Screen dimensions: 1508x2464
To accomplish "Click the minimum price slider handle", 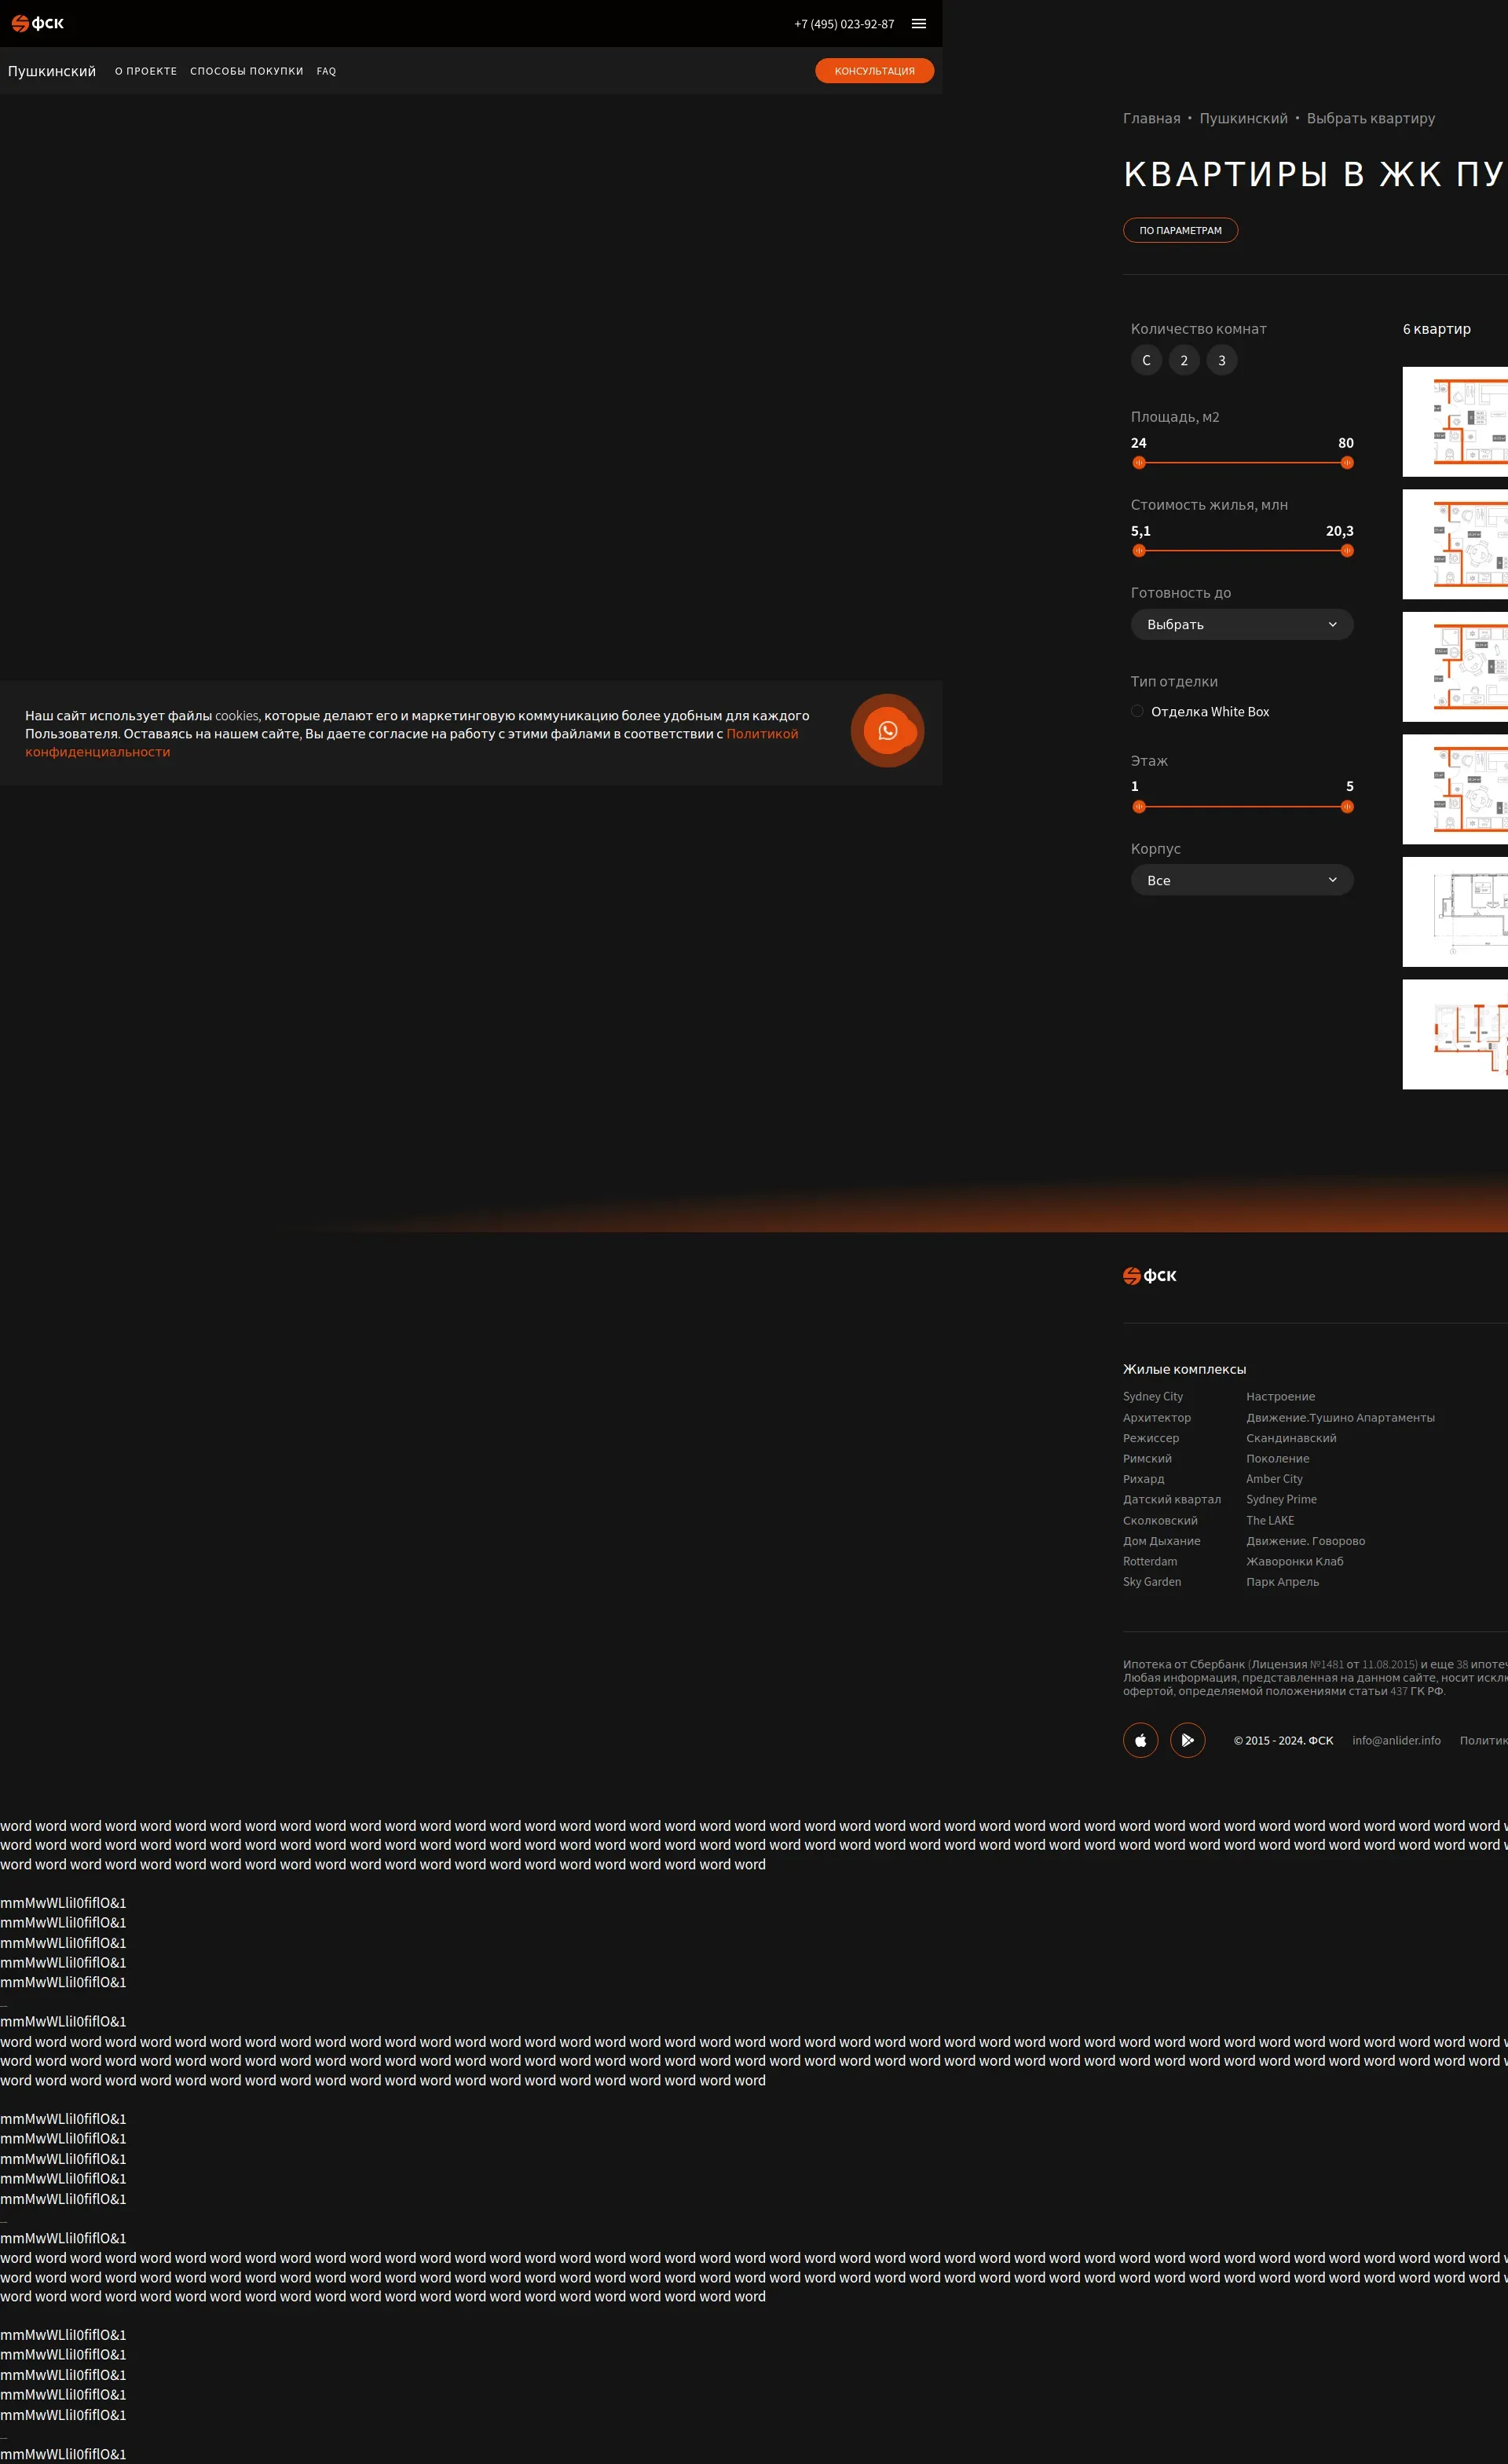I will (1139, 551).
